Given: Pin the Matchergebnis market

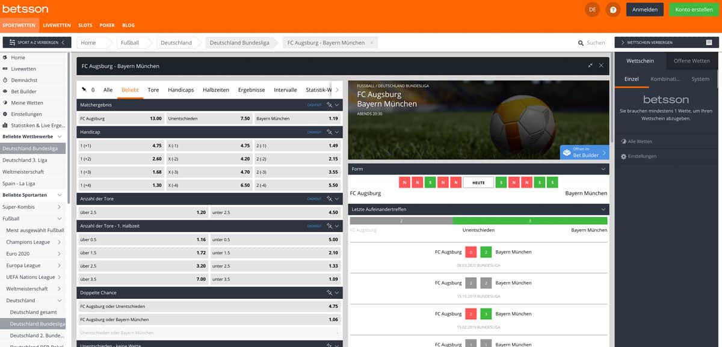Looking at the screenshot, I should [x=329, y=105].
